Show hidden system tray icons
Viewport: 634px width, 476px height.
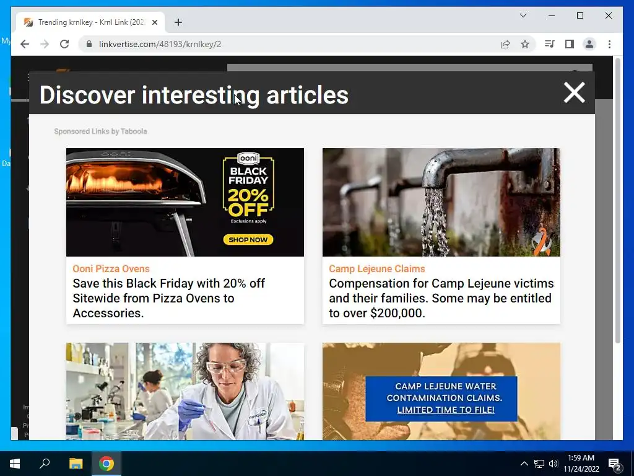524,464
